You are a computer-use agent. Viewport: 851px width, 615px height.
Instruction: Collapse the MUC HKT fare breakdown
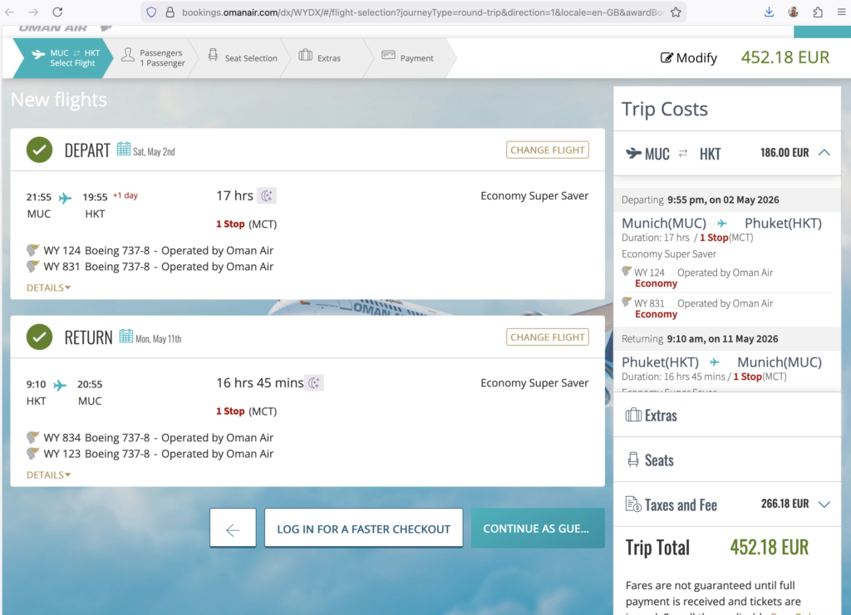pos(824,153)
